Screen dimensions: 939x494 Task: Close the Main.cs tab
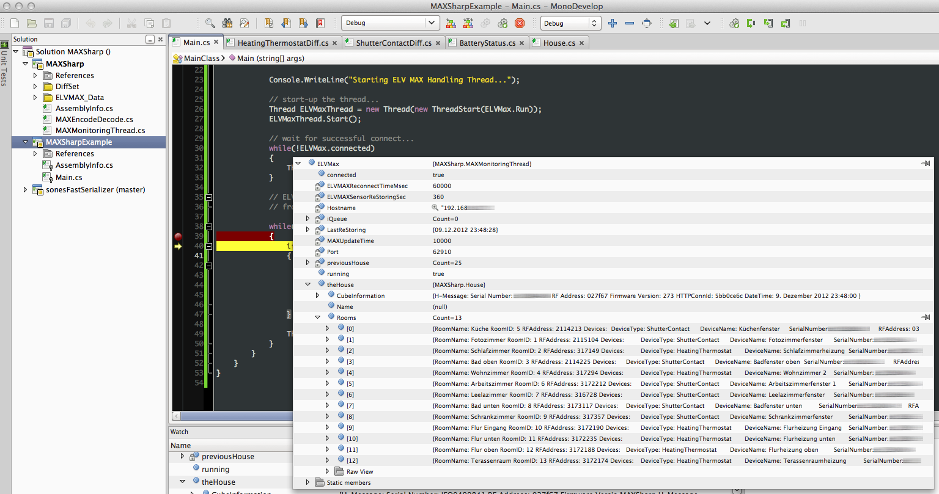click(x=216, y=43)
